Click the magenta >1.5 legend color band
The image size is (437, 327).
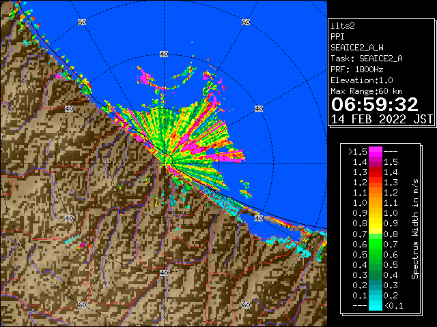(375, 151)
